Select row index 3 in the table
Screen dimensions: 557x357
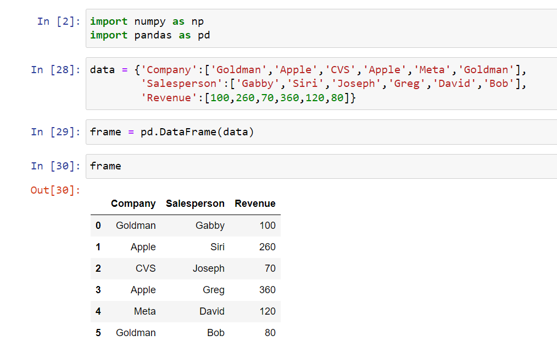point(98,290)
